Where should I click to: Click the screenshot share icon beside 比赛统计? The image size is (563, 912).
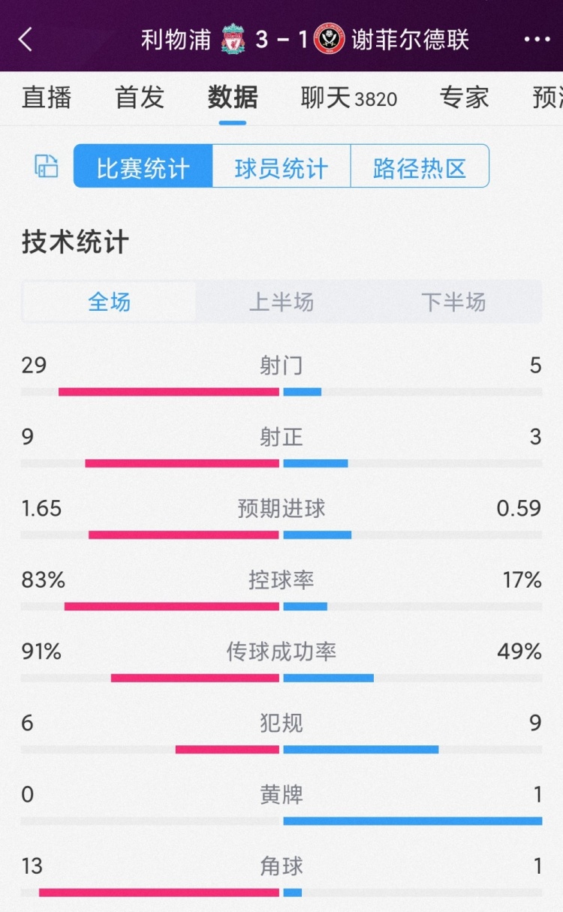click(45, 166)
